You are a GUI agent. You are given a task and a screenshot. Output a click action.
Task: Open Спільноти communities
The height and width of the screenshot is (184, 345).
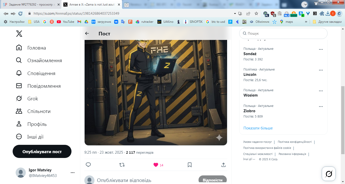33,111
